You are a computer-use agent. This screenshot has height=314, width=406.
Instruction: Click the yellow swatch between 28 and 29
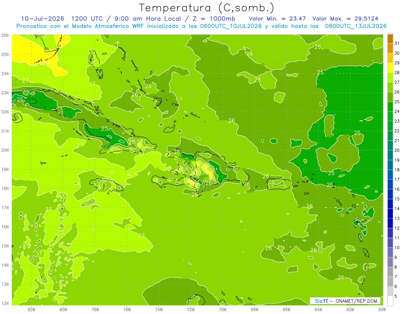click(390, 68)
